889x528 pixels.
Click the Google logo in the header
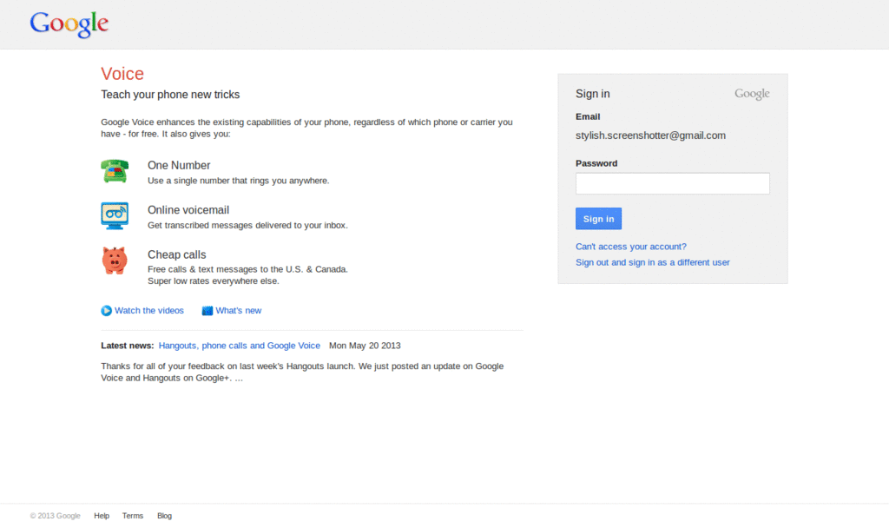pyautogui.click(x=69, y=24)
